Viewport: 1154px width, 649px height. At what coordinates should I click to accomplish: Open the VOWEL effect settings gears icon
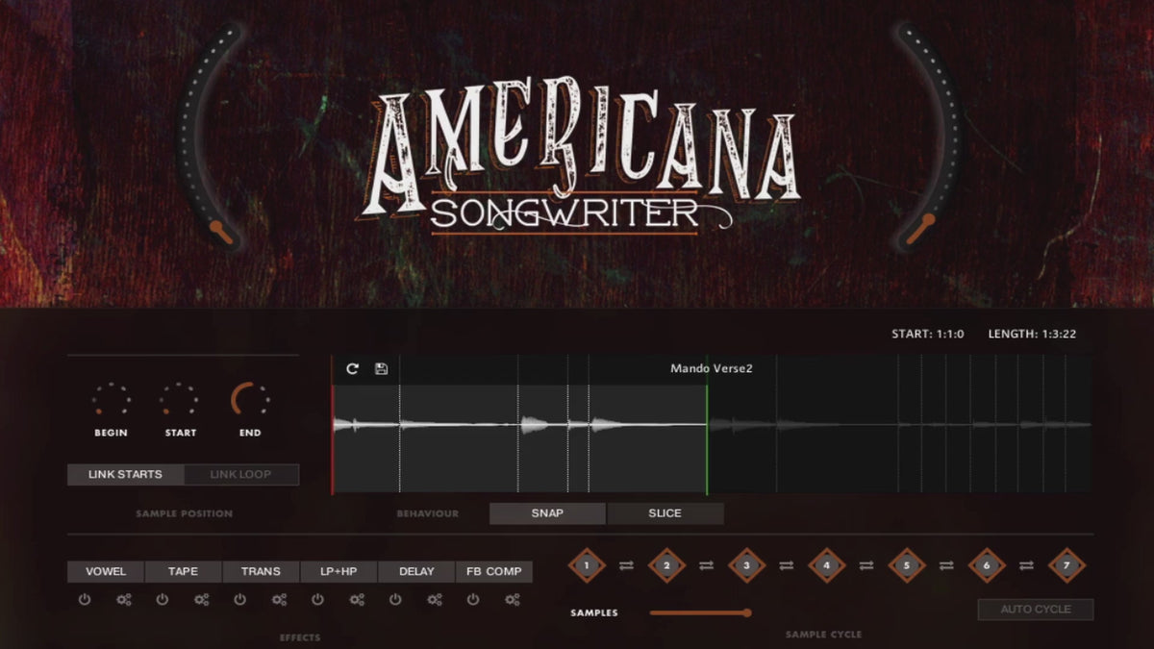[x=123, y=600]
